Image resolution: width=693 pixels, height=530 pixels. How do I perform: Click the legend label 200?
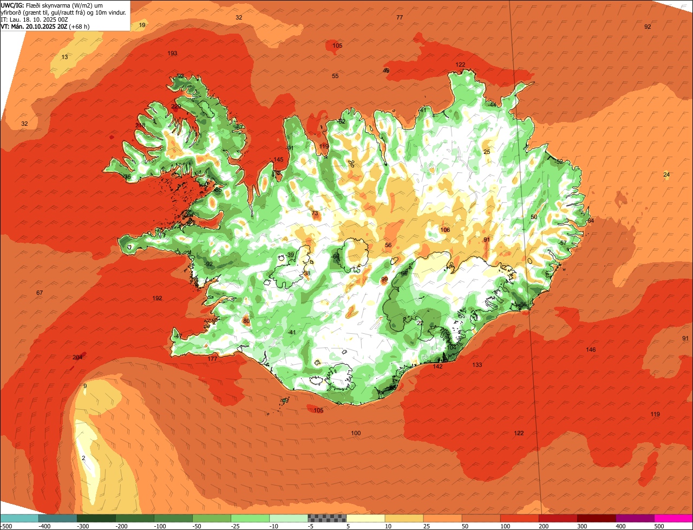[544, 526]
